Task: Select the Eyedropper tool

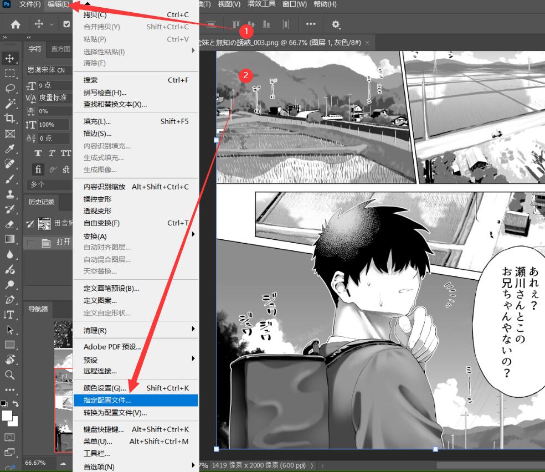Action: click(10, 149)
